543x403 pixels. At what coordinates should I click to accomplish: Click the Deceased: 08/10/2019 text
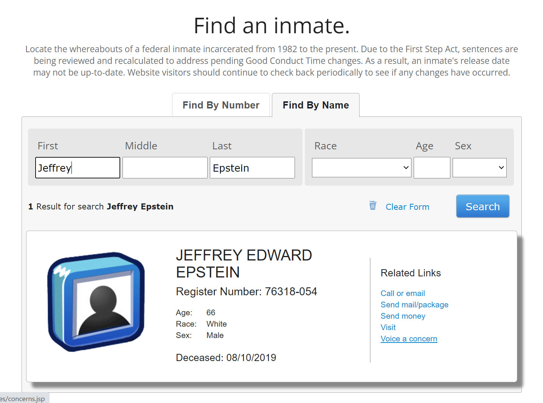(x=226, y=358)
